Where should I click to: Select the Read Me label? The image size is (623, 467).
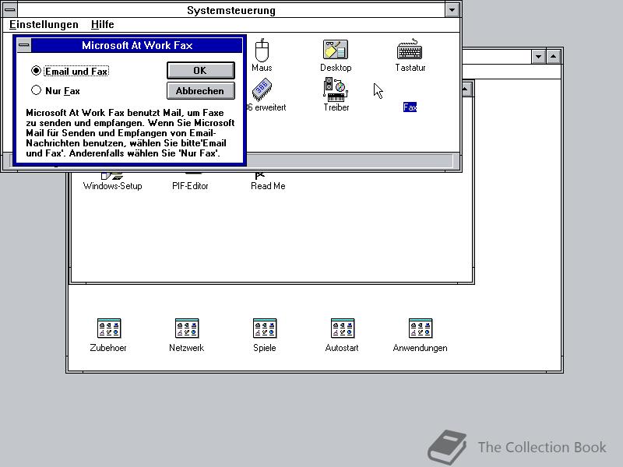(x=268, y=186)
